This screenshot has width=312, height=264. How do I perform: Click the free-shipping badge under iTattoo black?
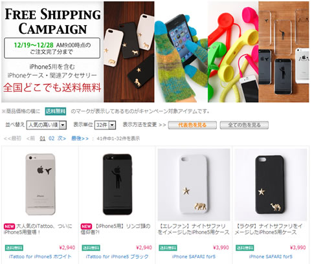click(x=91, y=248)
